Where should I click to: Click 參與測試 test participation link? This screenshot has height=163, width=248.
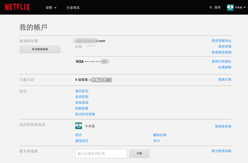pos(82,103)
